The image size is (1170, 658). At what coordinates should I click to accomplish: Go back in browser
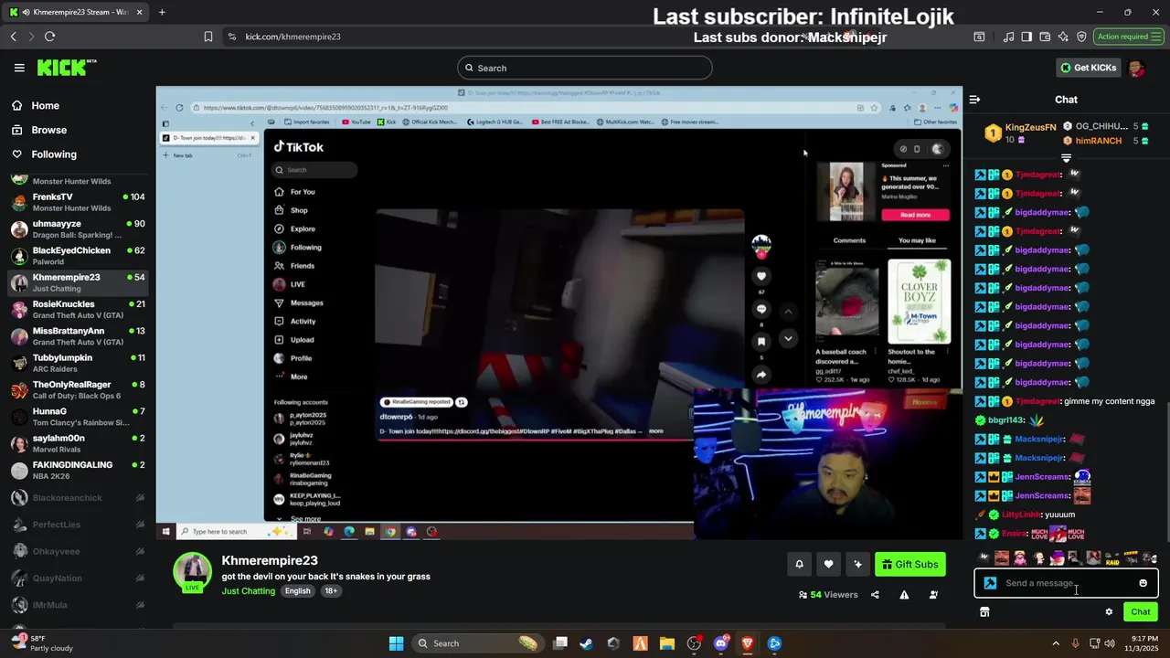[x=13, y=37]
